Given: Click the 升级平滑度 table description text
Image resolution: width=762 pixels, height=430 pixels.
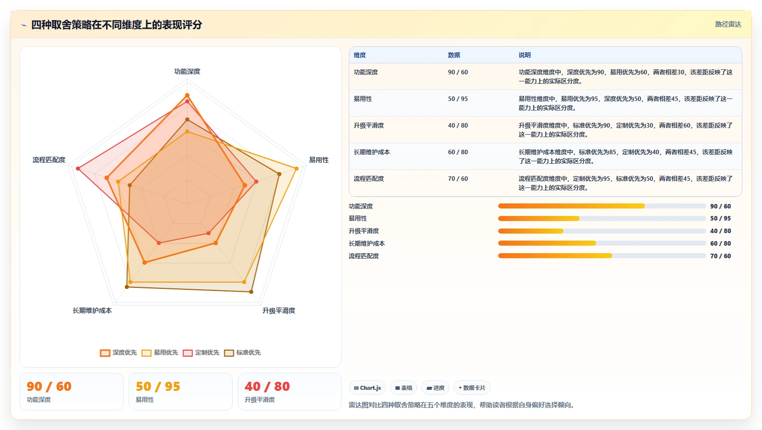Looking at the screenshot, I should pyautogui.click(x=626, y=130).
